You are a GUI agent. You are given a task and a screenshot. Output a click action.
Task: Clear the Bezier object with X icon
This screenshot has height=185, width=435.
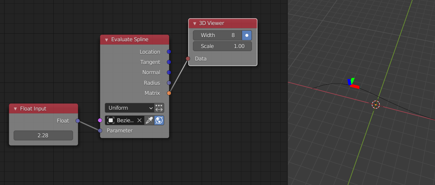coord(140,120)
